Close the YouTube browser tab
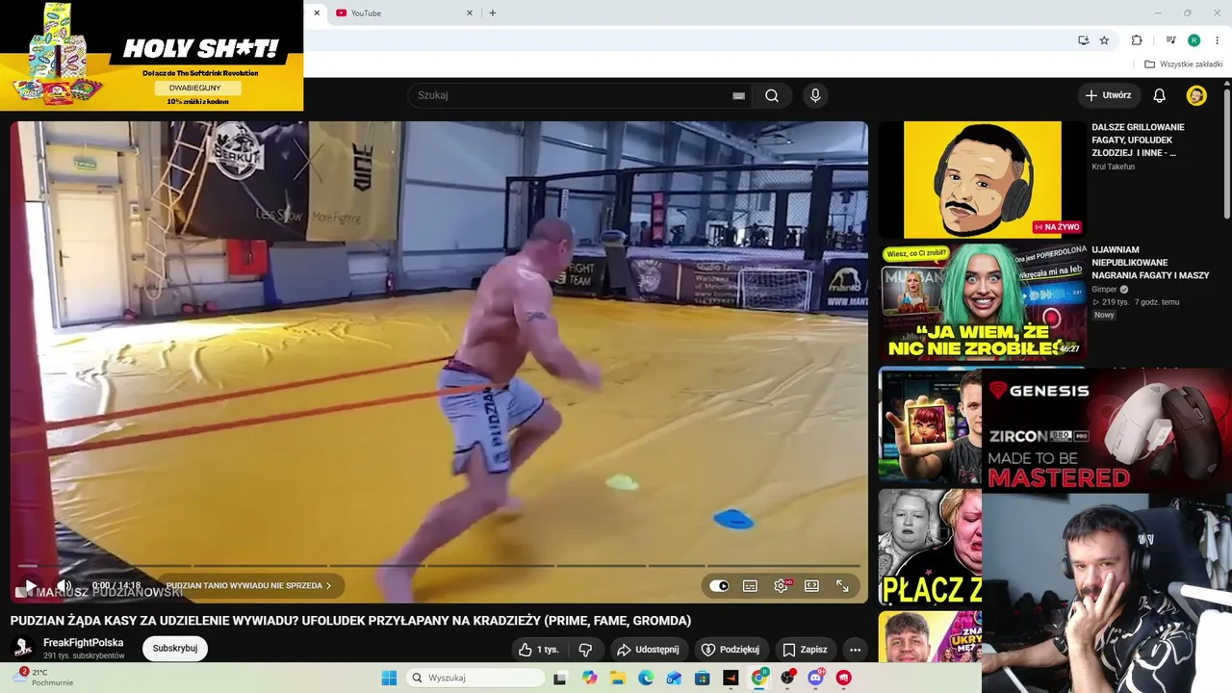The width and height of the screenshot is (1232, 693). point(470,13)
